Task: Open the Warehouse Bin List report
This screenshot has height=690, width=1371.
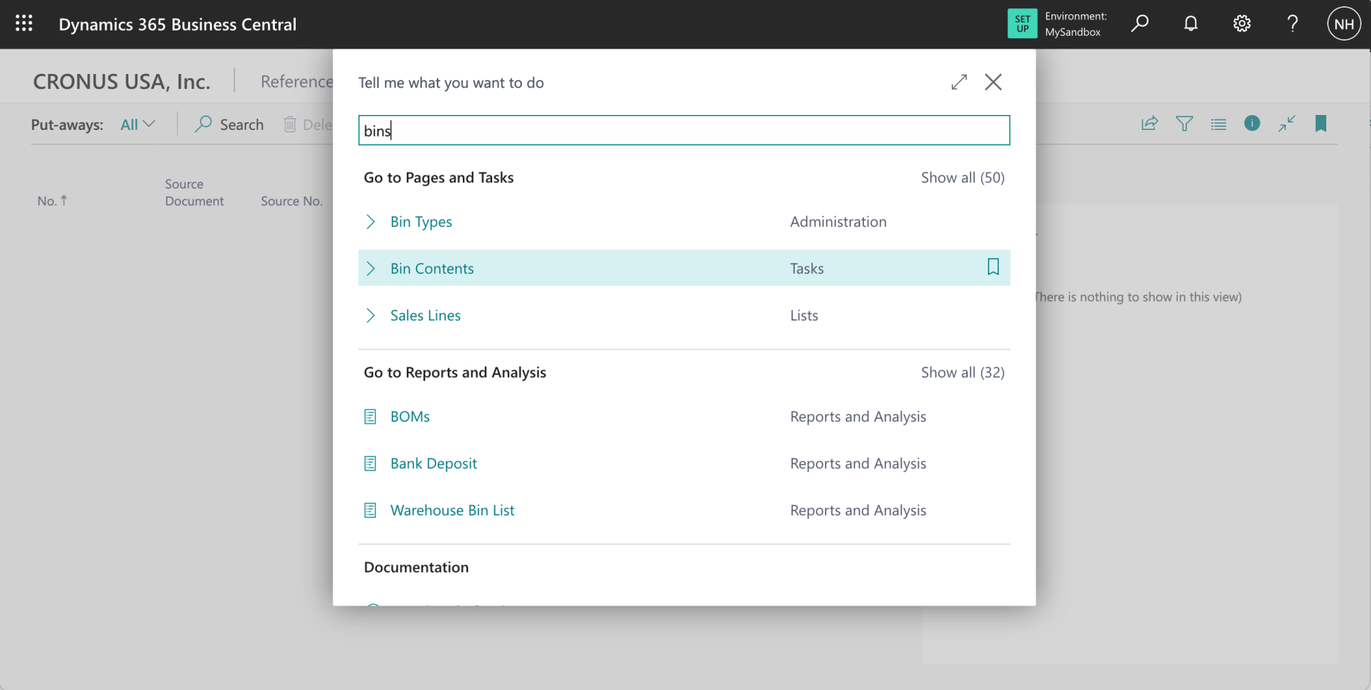Action: pyautogui.click(x=452, y=511)
